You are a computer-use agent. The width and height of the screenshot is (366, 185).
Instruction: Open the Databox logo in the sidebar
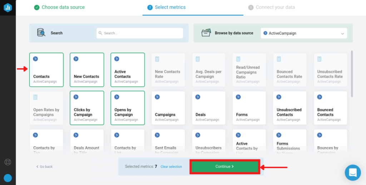8,8
